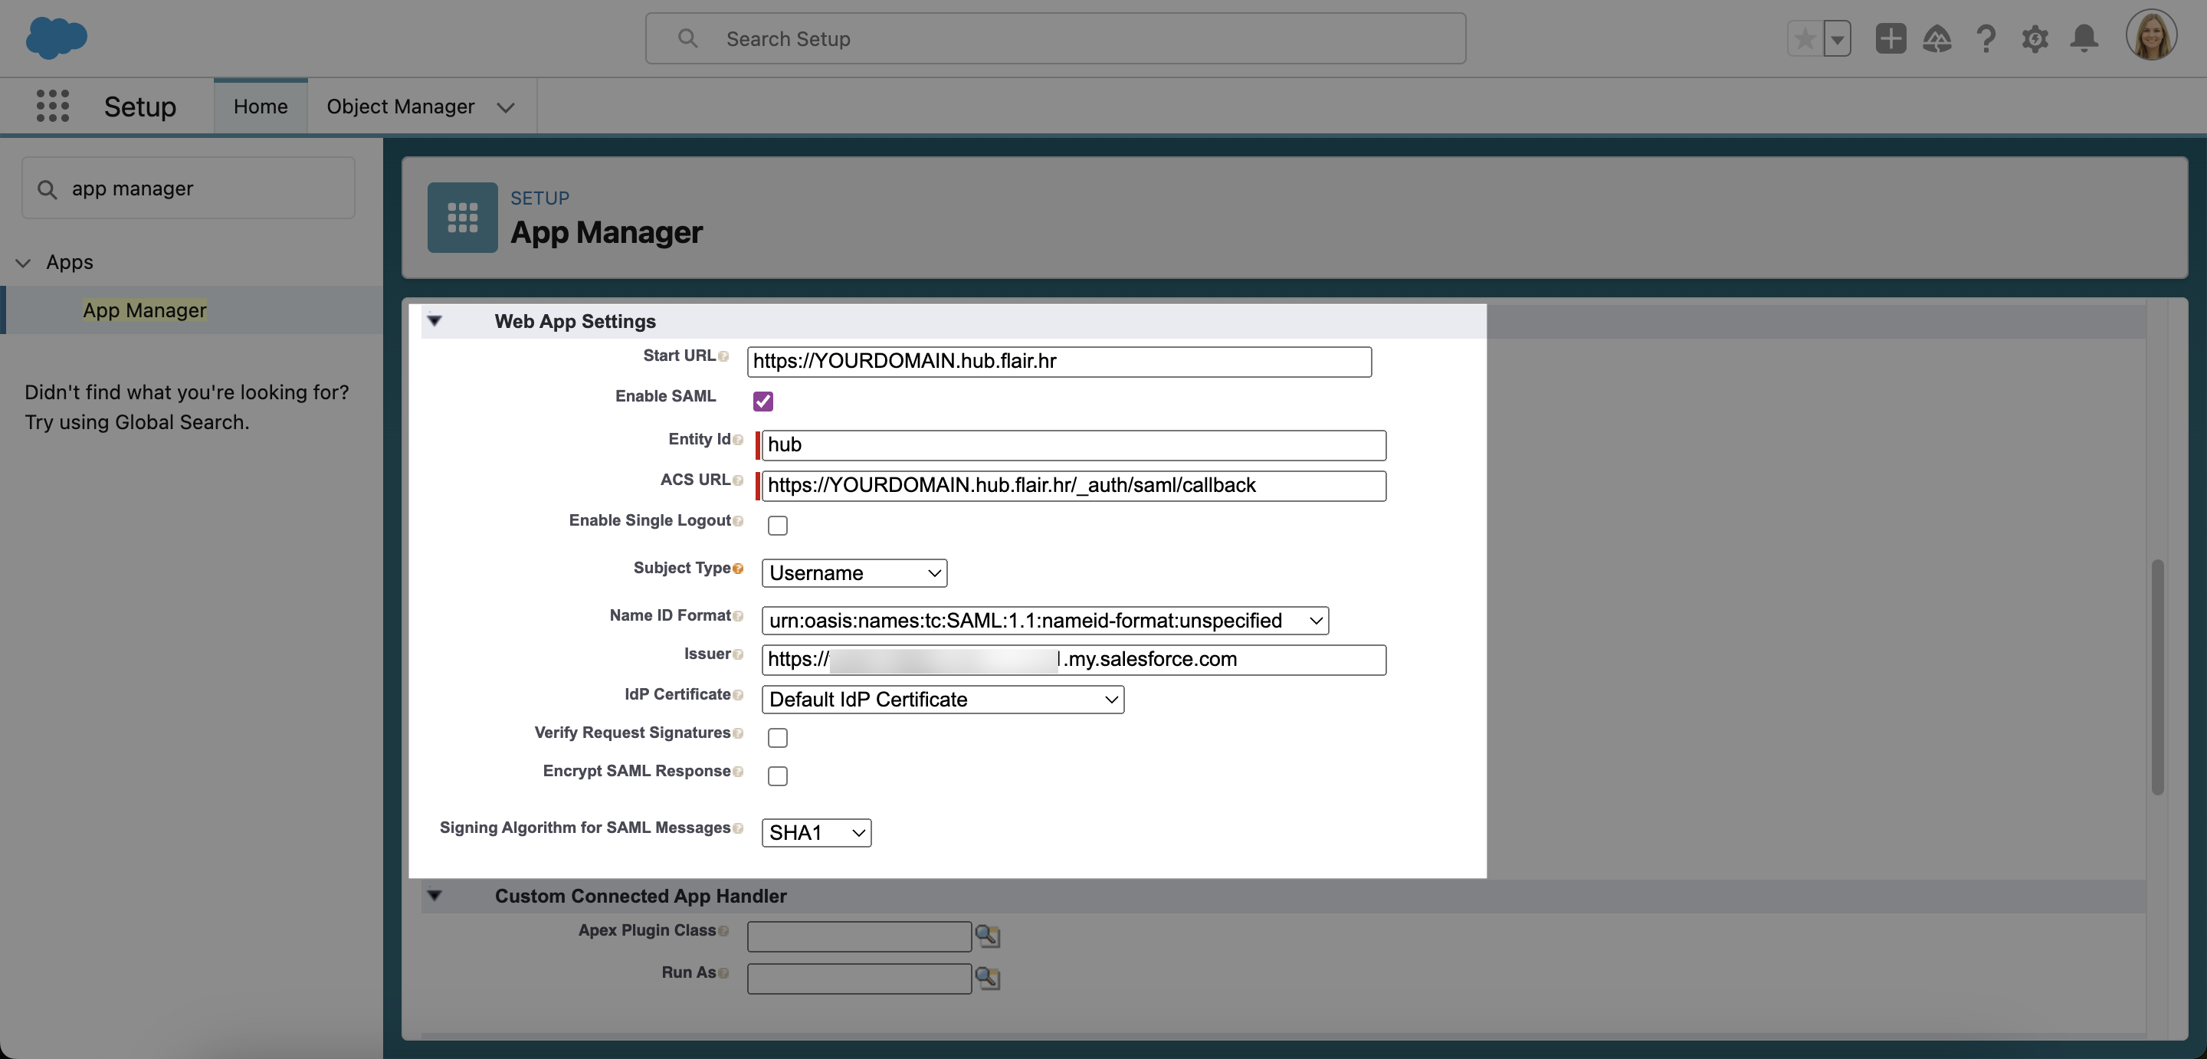Click the Apex Plugin Class lookup icon
Screen dimensions: 2207x1059
[987, 936]
